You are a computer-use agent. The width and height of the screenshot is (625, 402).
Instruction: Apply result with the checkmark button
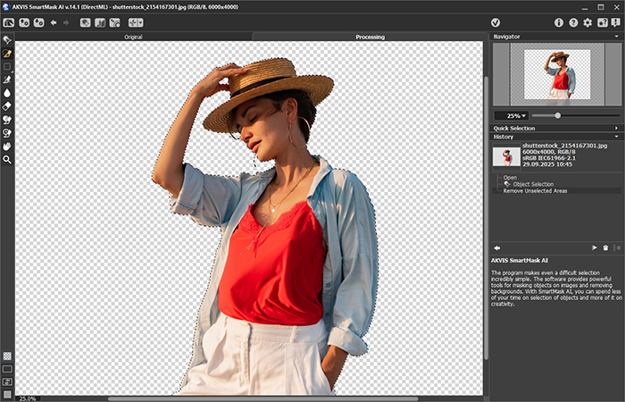pyautogui.click(x=496, y=22)
